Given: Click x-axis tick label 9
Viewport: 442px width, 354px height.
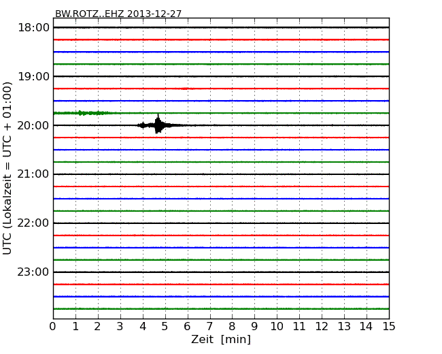Looking at the screenshot, I should (254, 326).
